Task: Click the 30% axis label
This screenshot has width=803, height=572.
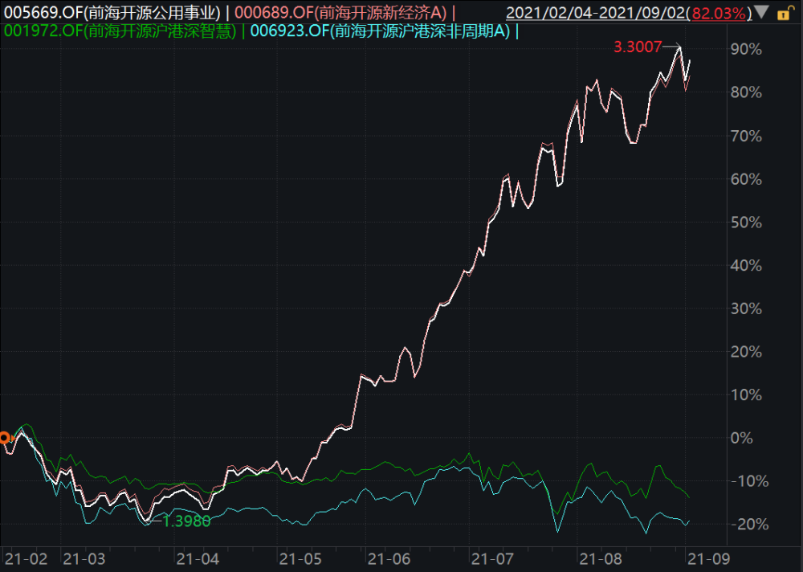Action: (746, 308)
